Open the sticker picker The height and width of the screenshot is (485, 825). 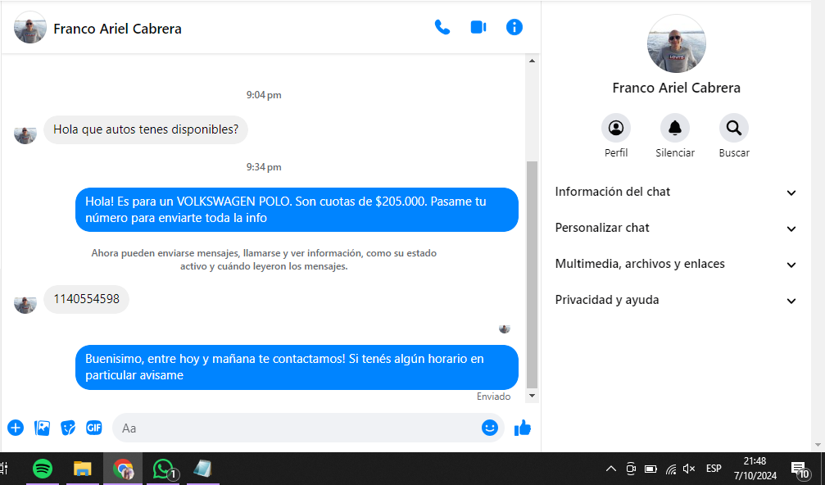tap(68, 428)
